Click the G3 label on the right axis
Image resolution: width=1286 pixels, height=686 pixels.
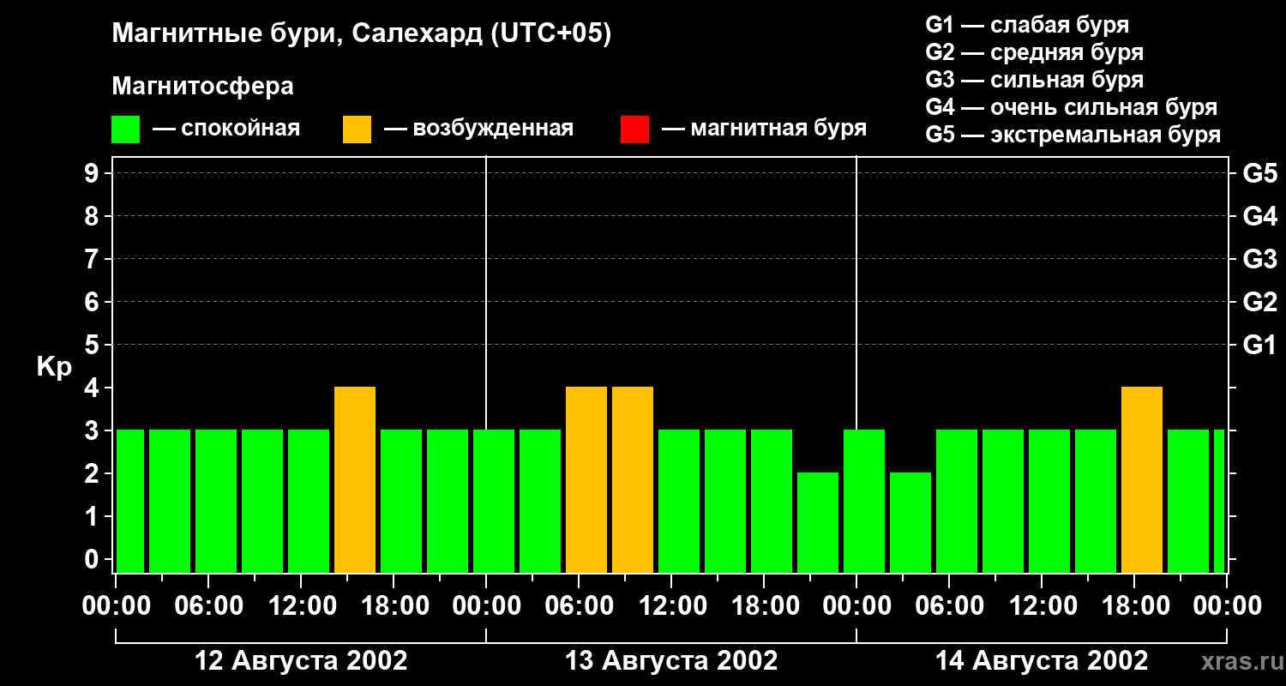pos(1260,259)
